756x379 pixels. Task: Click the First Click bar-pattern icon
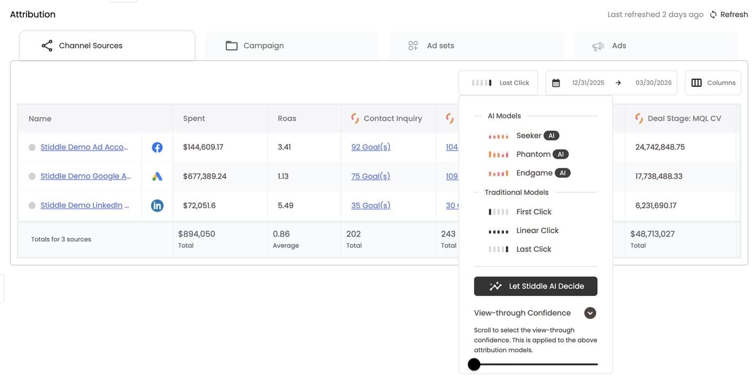498,212
